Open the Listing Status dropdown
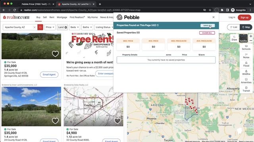This screenshot has width=254, height=142. tap(104, 27)
